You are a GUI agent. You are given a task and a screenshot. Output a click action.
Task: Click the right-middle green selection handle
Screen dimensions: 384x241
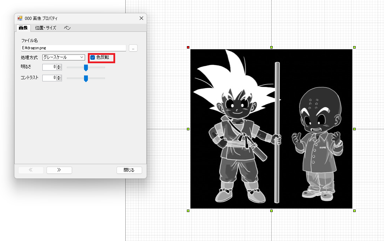354,129
